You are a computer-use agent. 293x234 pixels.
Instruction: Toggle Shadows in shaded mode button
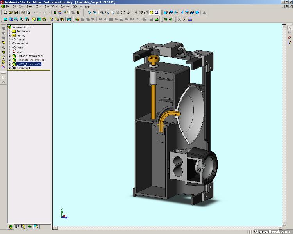(x=156, y=12)
